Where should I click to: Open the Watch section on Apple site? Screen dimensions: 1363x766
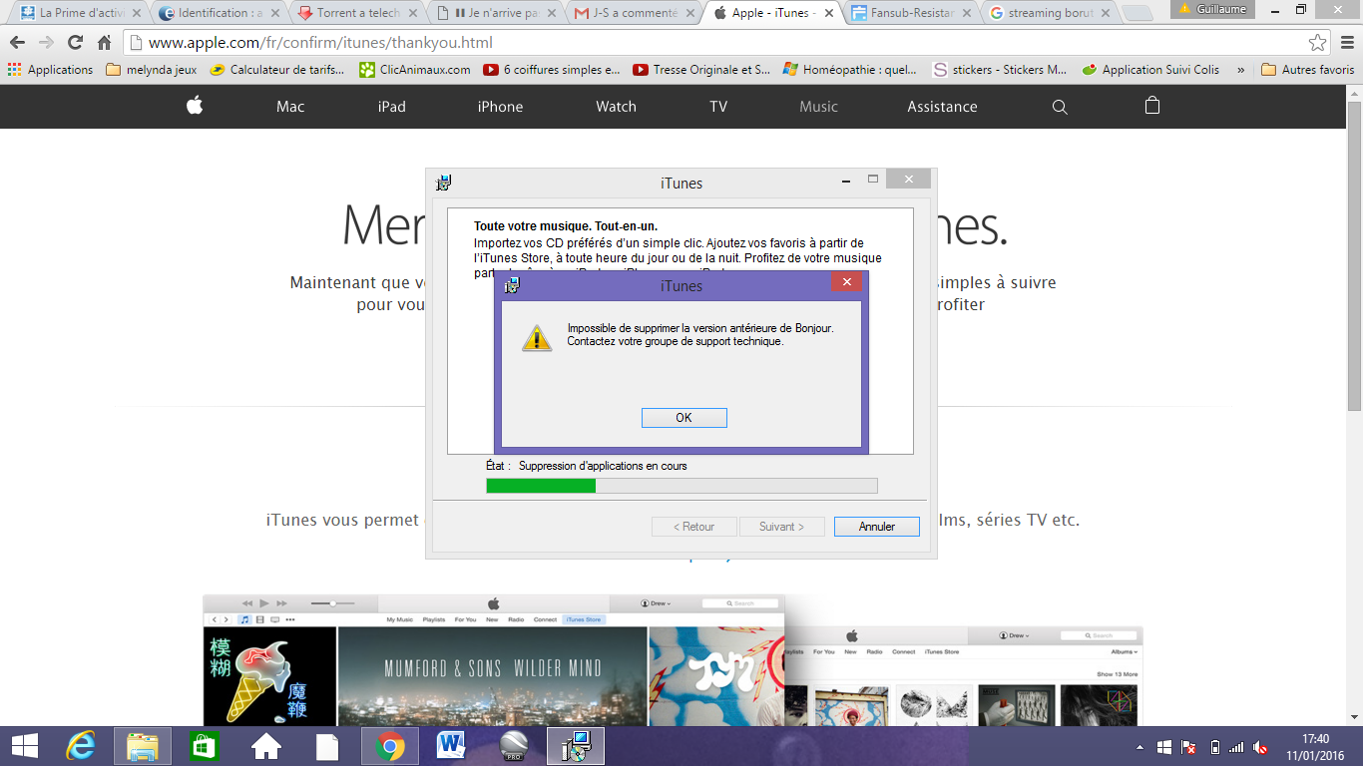(x=616, y=107)
